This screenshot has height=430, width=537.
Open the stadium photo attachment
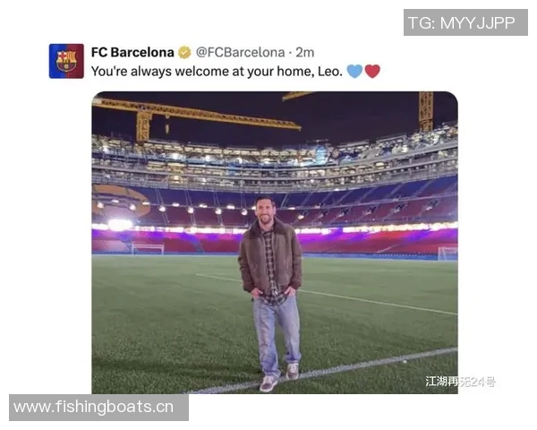click(275, 243)
